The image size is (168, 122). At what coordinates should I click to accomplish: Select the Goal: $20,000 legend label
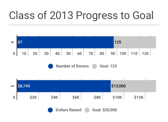[x=105, y=110]
